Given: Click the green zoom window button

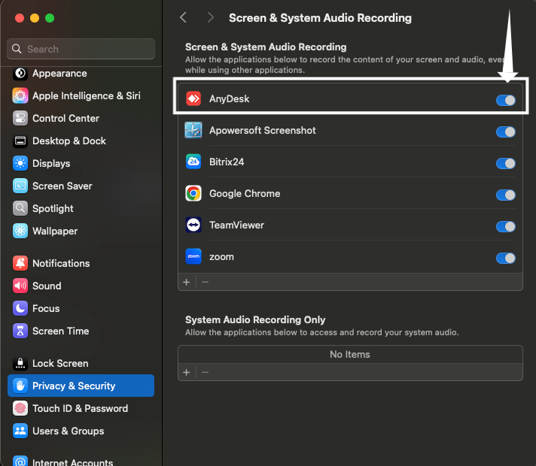Looking at the screenshot, I should coord(50,17).
